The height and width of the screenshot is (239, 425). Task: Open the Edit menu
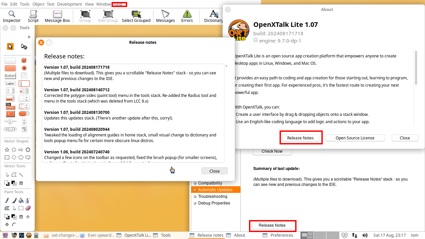click(x=14, y=4)
